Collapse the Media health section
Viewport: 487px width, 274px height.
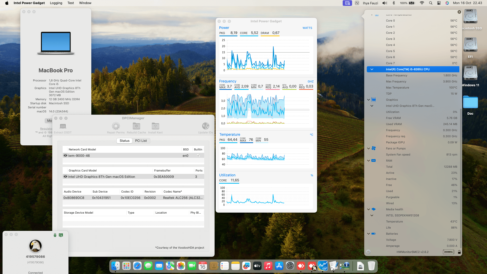[x=369, y=209]
